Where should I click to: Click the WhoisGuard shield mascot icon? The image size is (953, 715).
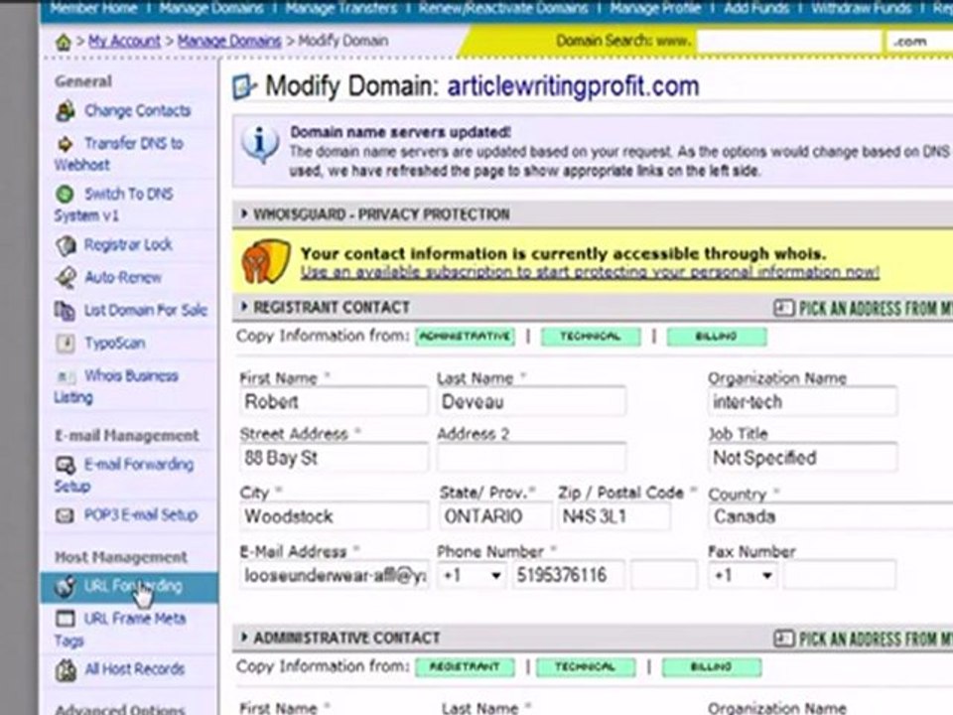(x=266, y=262)
